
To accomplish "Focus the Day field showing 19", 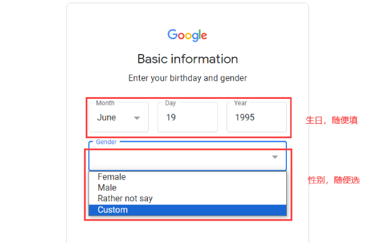I will tap(188, 117).
